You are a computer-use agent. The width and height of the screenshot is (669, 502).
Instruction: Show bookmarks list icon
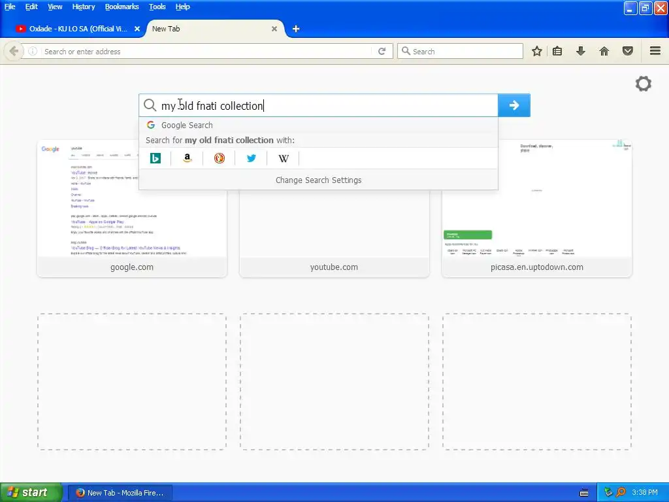pyautogui.click(x=557, y=51)
